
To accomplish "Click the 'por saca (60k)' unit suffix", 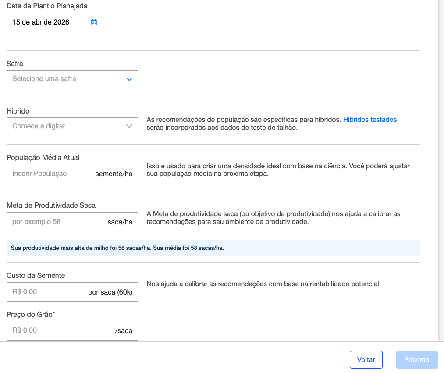I will (x=110, y=292).
